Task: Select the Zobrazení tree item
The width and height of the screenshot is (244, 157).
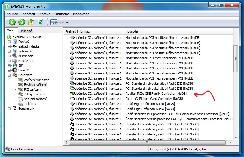Action: coord(26,51)
